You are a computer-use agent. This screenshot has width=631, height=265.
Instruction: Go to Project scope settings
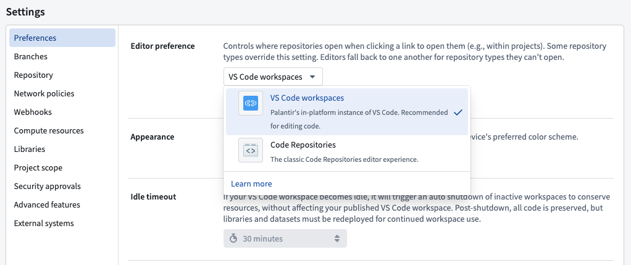click(38, 167)
